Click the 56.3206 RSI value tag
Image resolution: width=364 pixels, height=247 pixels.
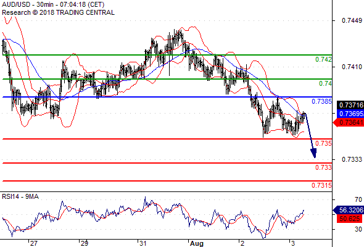tap(349, 211)
